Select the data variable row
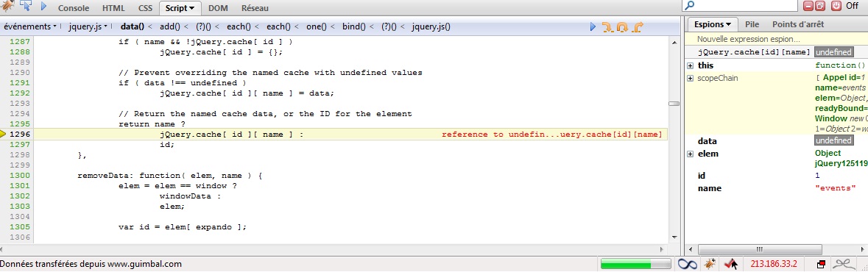The image size is (868, 272). pos(777,141)
